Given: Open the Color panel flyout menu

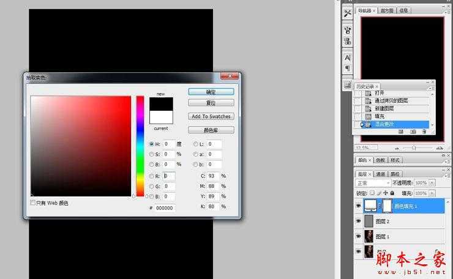Looking at the screenshot, I should pyautogui.click(x=448, y=162).
